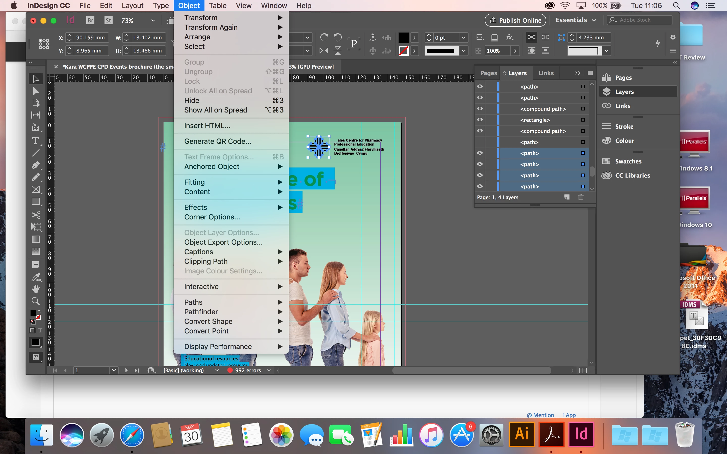Expand the Essentials workspace switcher
This screenshot has height=454, width=727.
[575, 20]
